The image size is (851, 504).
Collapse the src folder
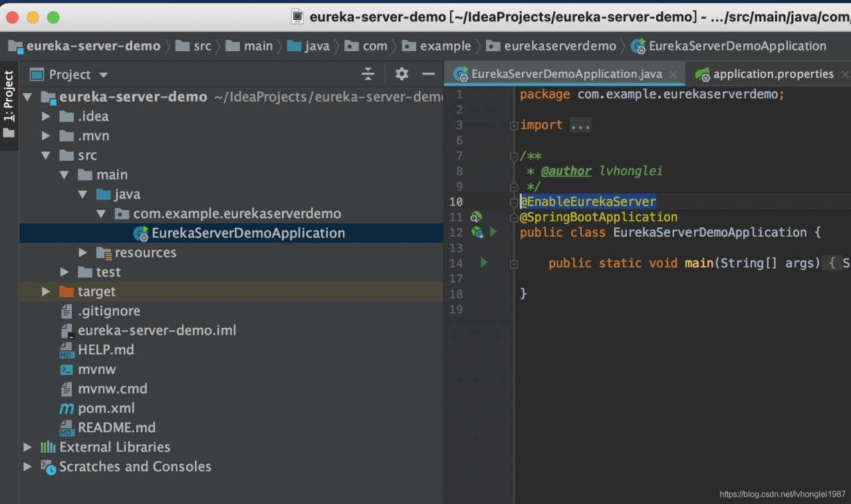click(46, 156)
